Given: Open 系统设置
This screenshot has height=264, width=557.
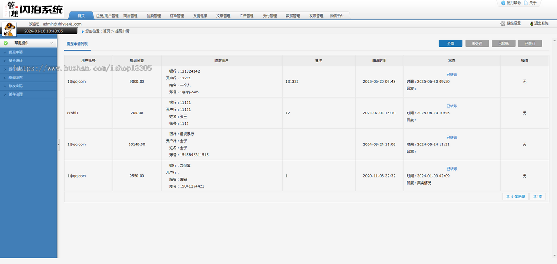Looking at the screenshot, I should [x=513, y=23].
